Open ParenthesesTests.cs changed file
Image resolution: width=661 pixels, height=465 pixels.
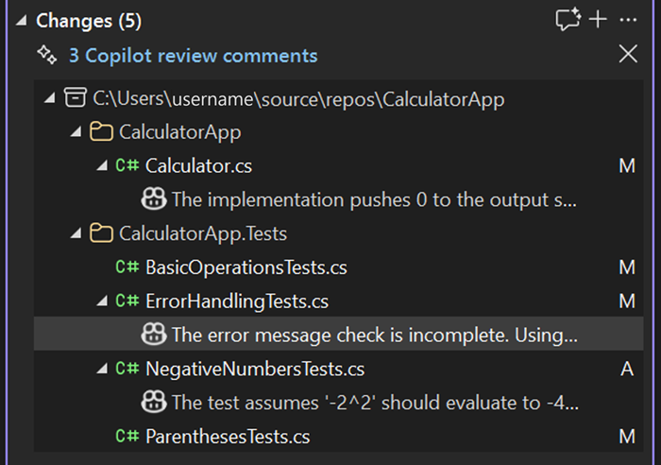coord(227,437)
